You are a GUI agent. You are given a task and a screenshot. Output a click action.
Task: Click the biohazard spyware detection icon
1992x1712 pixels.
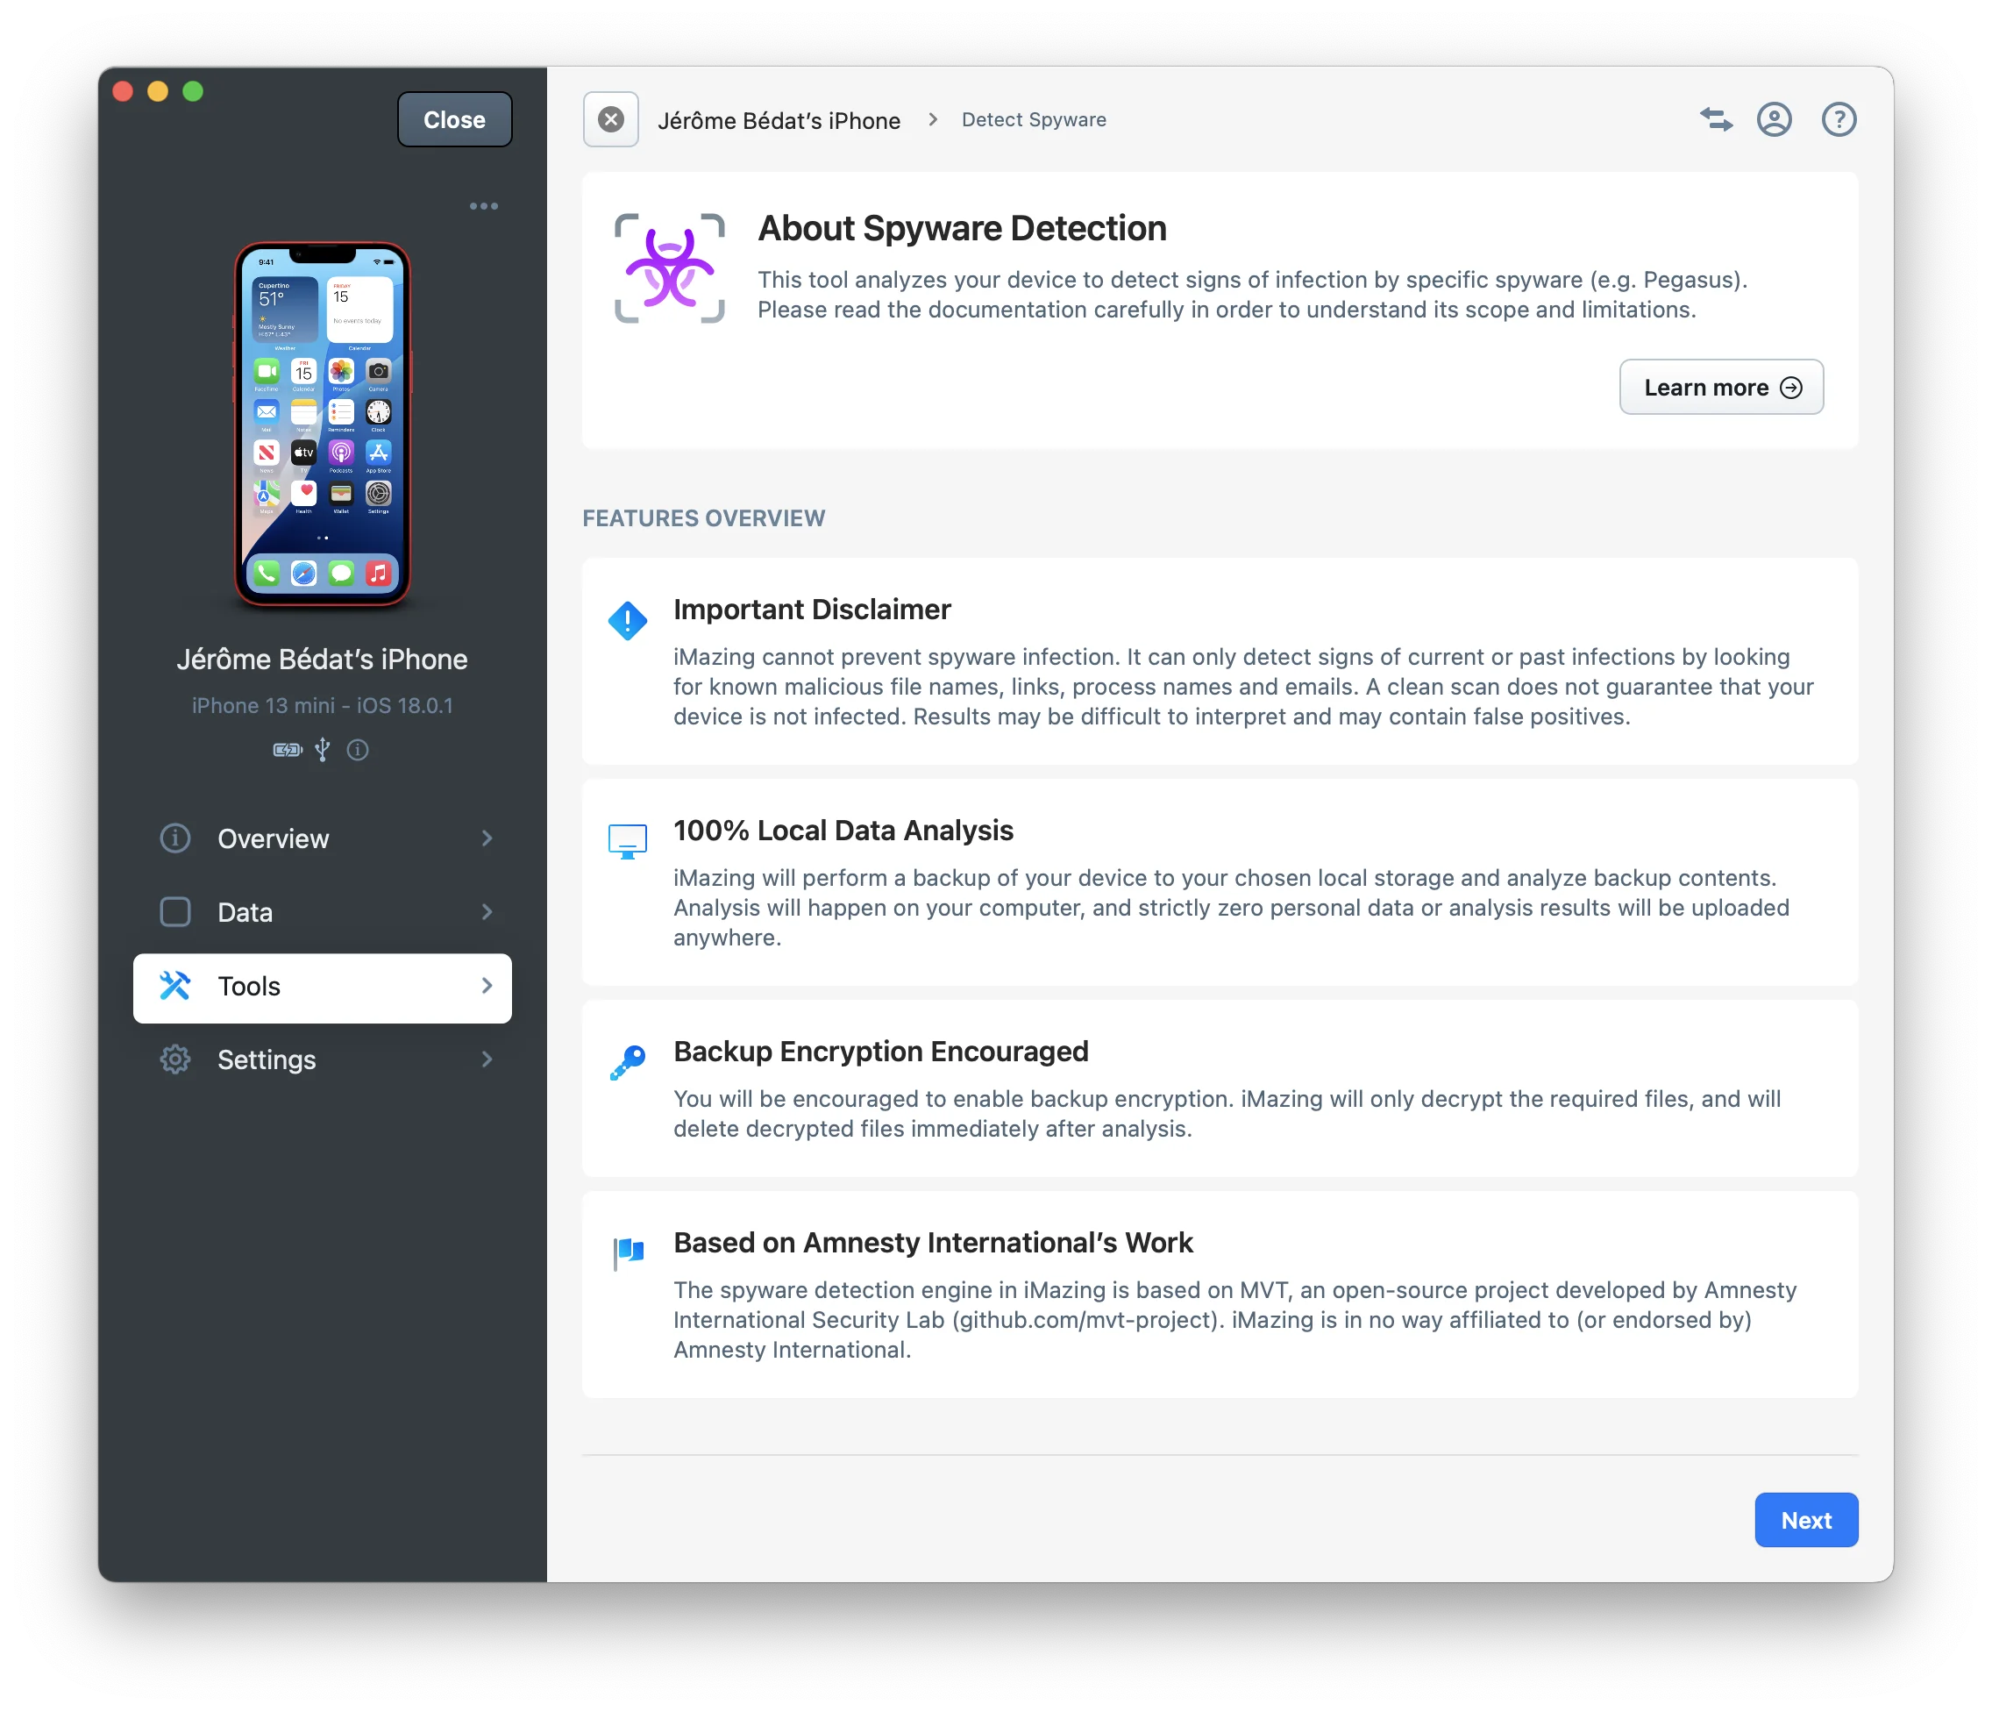(669, 268)
